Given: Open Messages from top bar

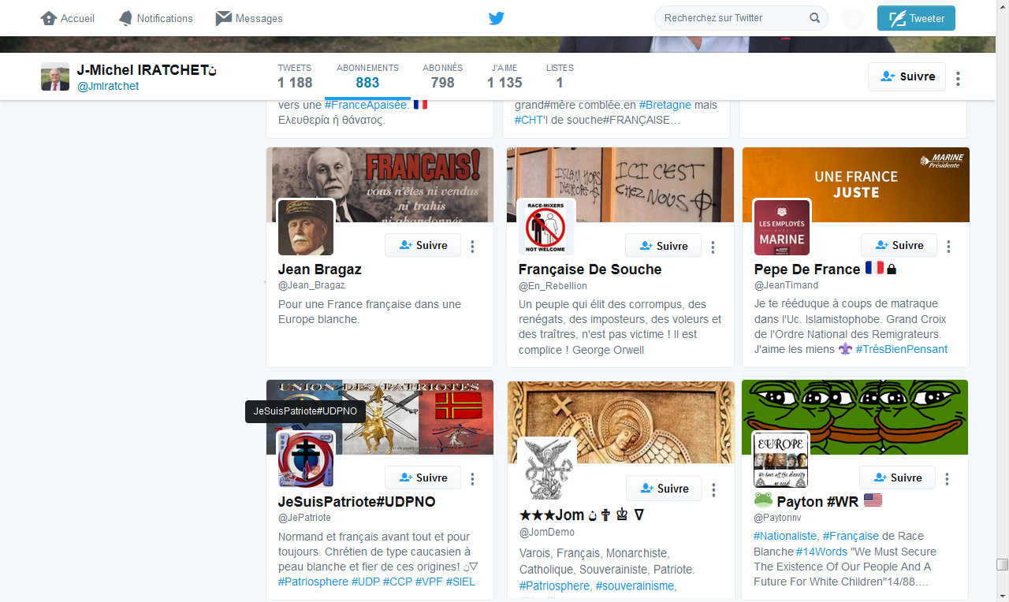Looking at the screenshot, I should pos(249,18).
